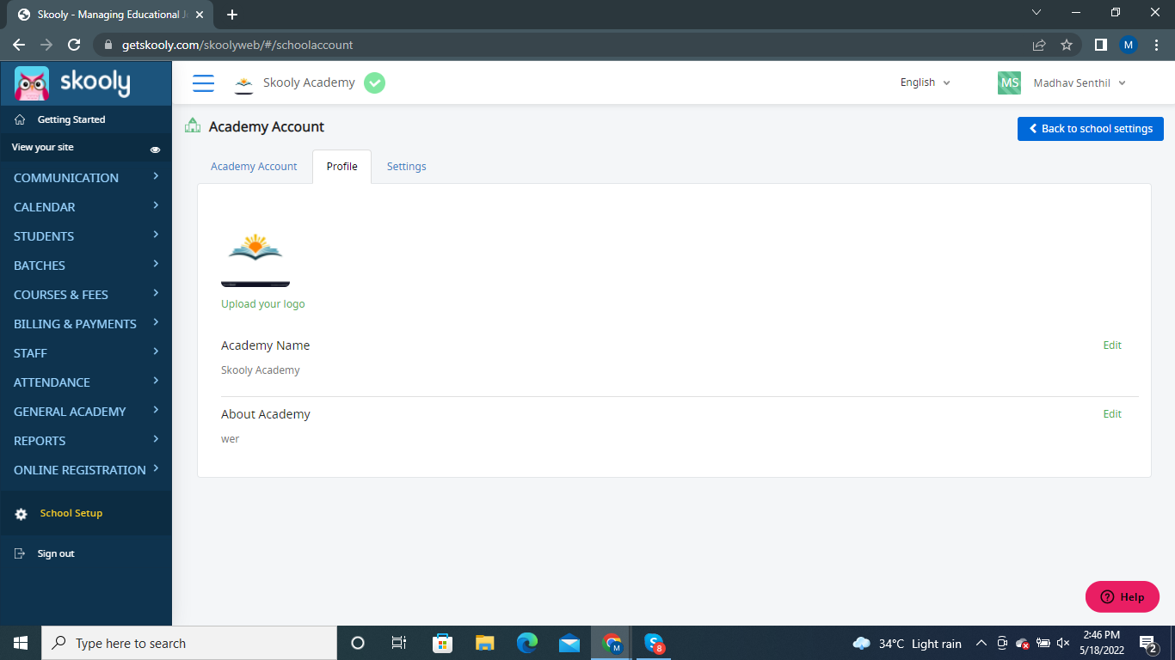Reload the page in browser
1175x660 pixels.
coord(74,45)
